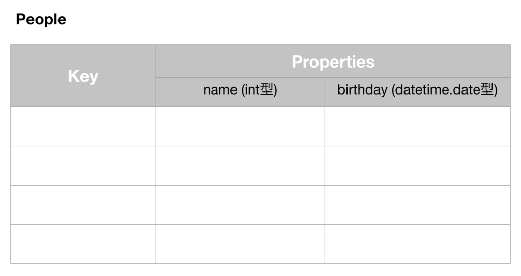Select the Properties header cell
Image resolution: width=521 pixels, height=276 pixels.
[x=333, y=62]
